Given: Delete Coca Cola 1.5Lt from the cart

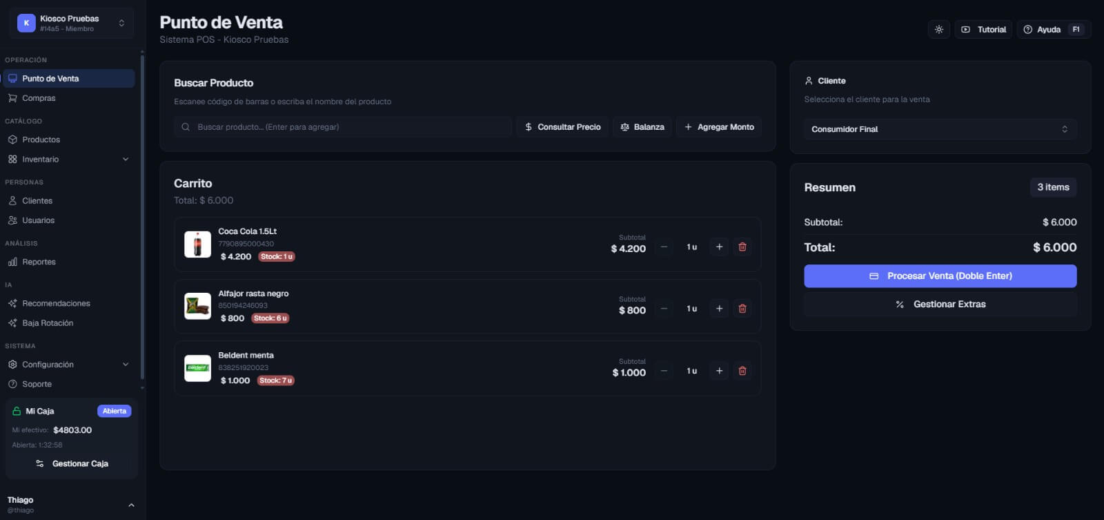Looking at the screenshot, I should coord(742,247).
